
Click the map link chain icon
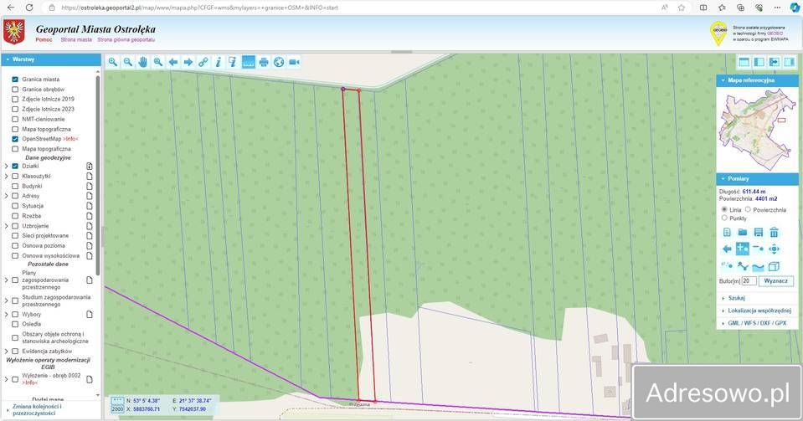[x=203, y=62]
